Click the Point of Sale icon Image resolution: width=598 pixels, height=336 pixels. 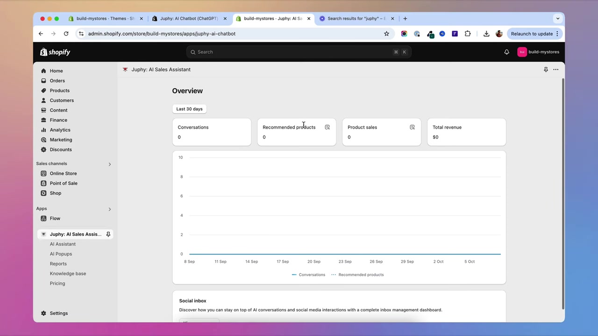[43, 183]
